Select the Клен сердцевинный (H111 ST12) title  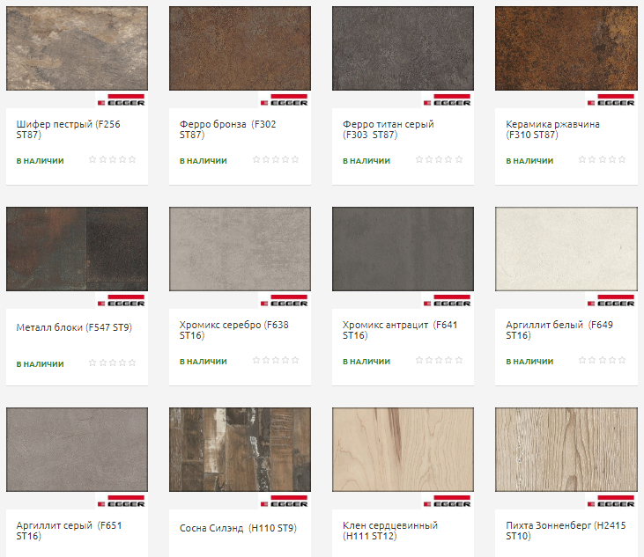[x=389, y=531]
